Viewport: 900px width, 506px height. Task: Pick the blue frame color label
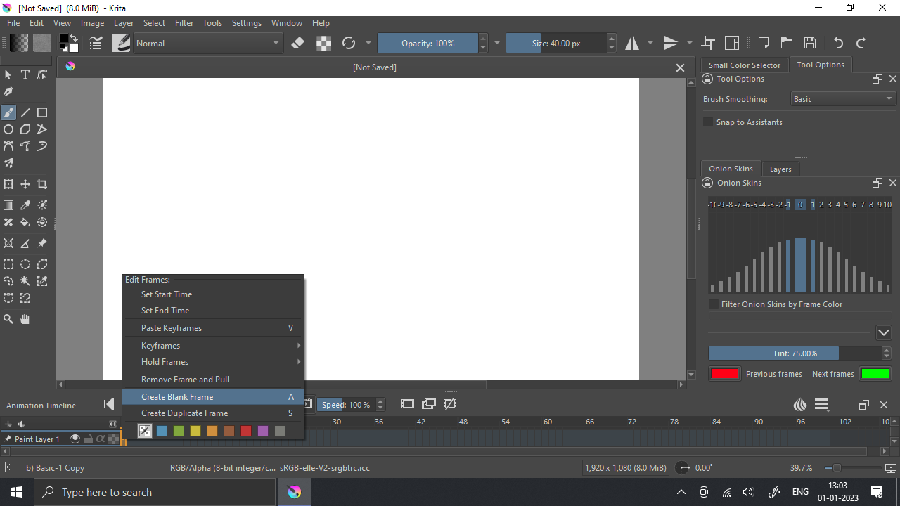point(162,431)
